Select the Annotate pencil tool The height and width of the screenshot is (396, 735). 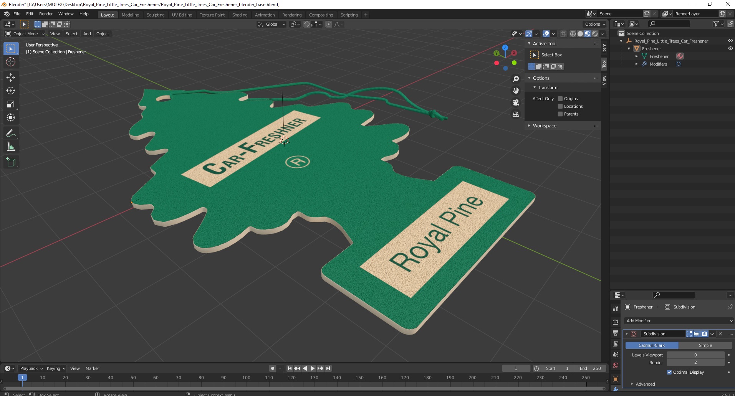click(11, 133)
